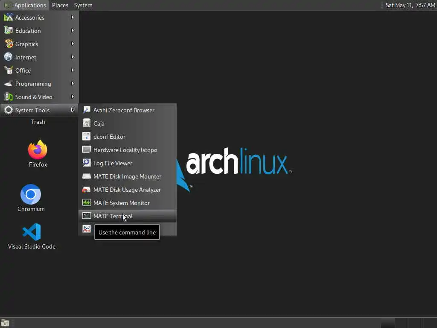Click the Visual Studio Code label
437x328 pixels.
pos(32,246)
